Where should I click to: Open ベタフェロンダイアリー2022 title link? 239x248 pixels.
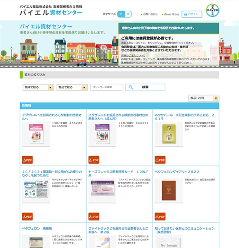point(177,172)
